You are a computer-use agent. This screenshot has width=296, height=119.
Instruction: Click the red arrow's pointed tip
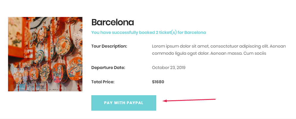point(163,101)
